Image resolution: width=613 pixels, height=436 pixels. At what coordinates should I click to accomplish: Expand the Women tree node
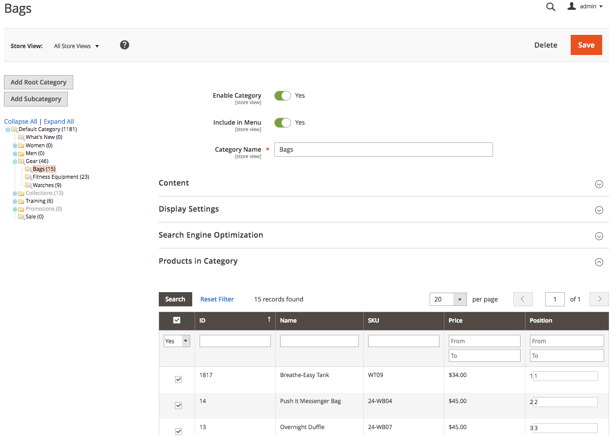pos(15,146)
